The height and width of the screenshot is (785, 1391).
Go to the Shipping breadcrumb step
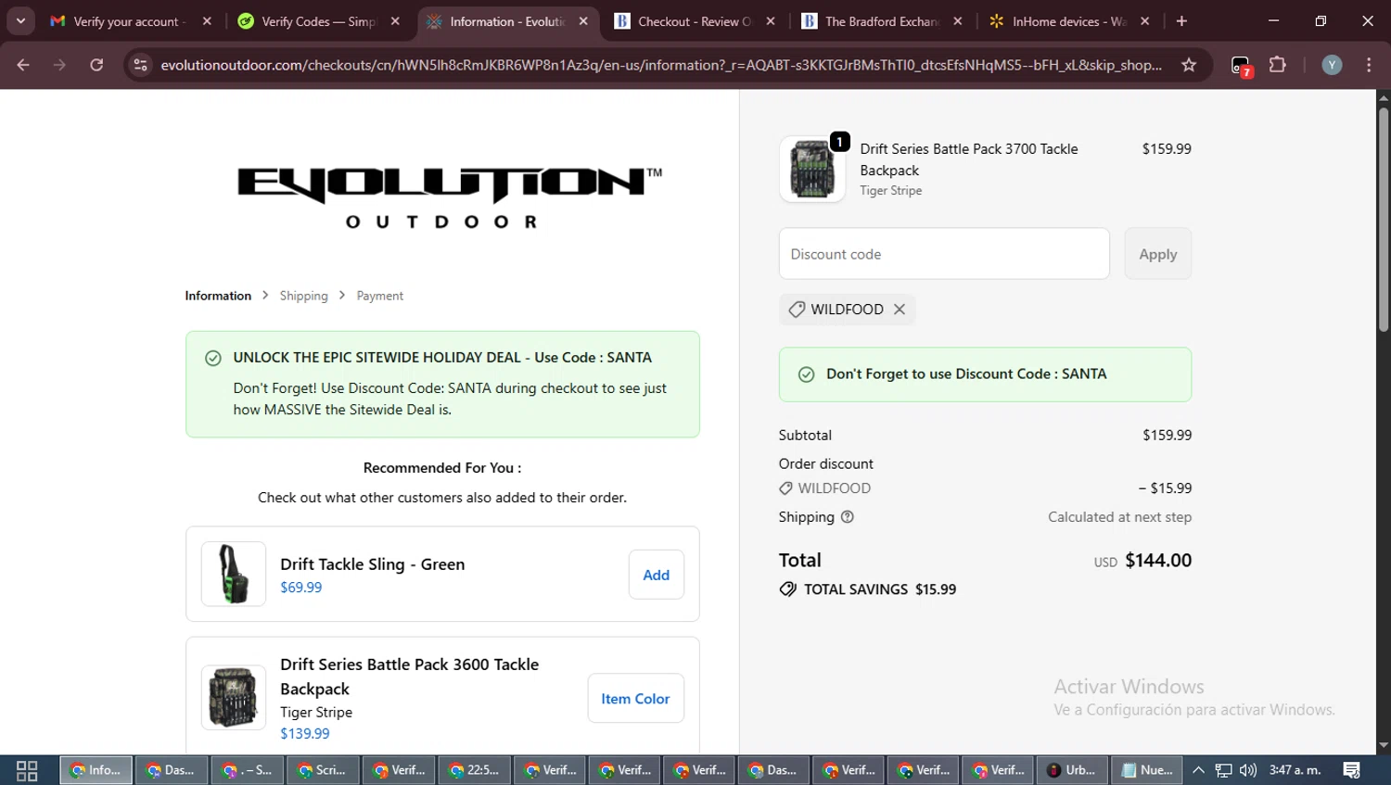303,296
